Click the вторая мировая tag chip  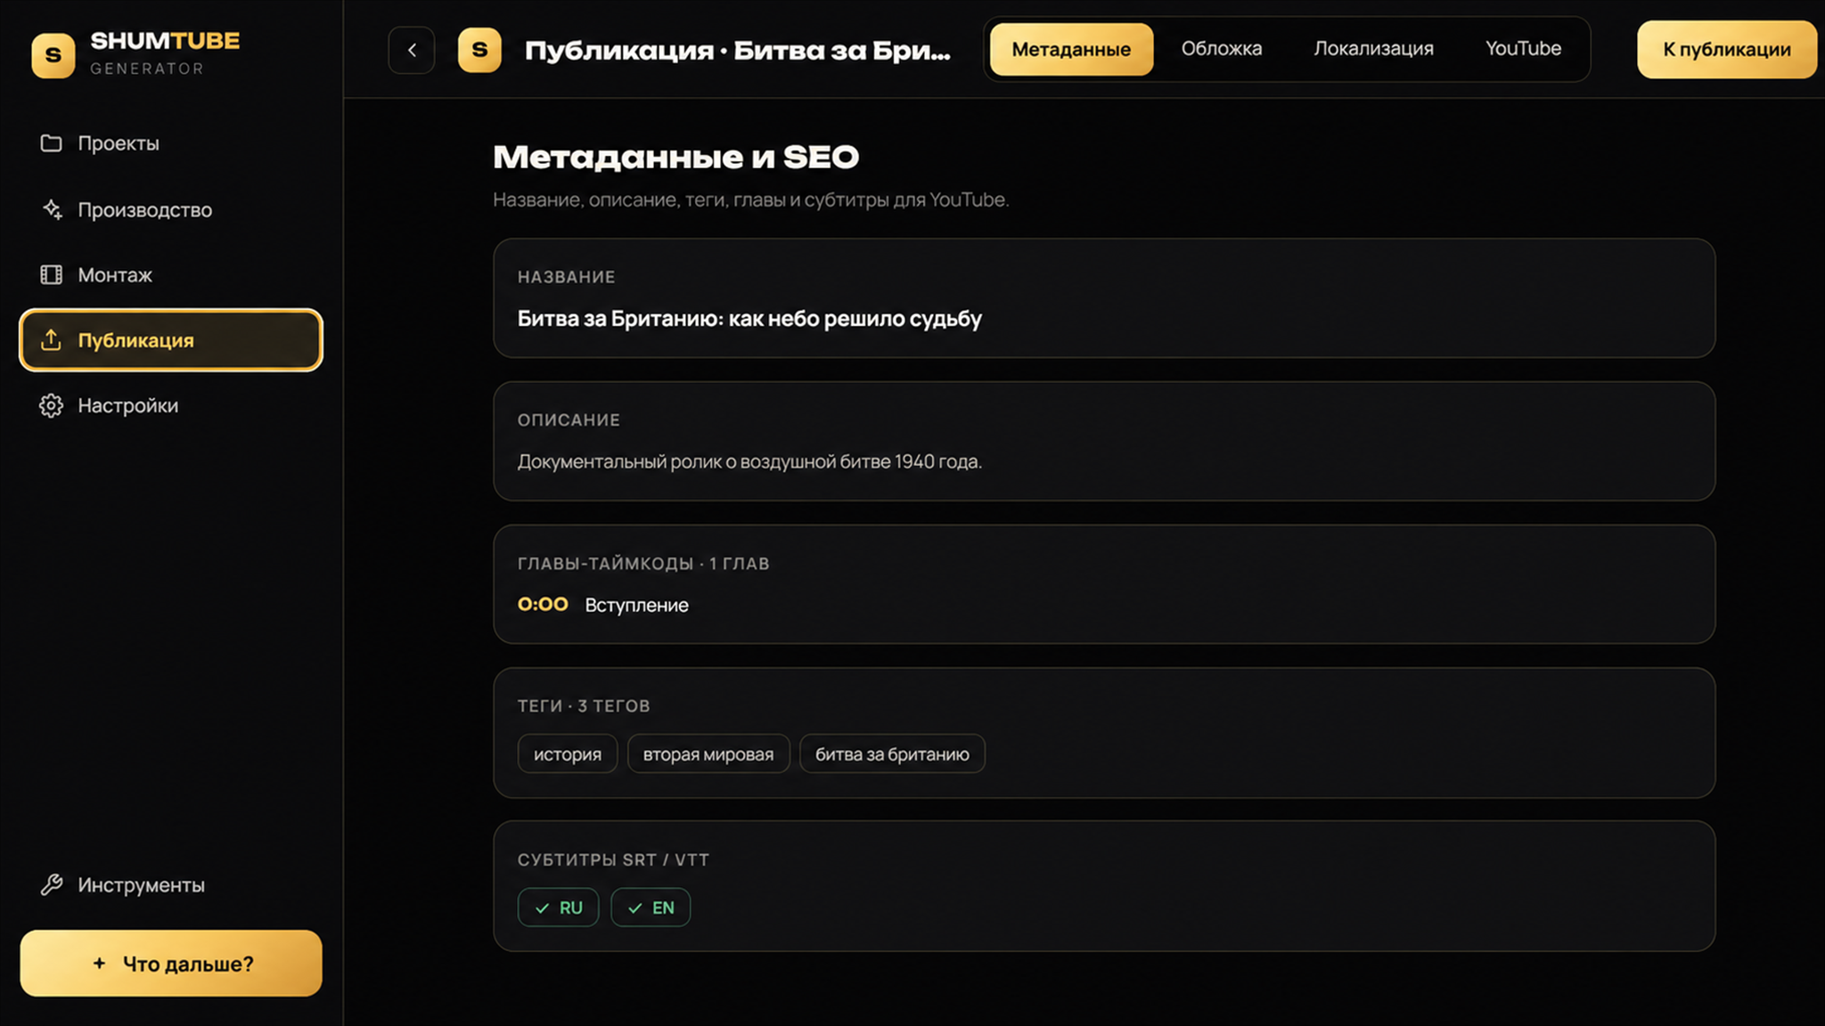(708, 753)
